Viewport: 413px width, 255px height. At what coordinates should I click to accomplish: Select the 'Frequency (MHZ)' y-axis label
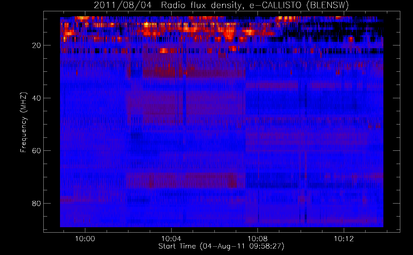click(23, 122)
